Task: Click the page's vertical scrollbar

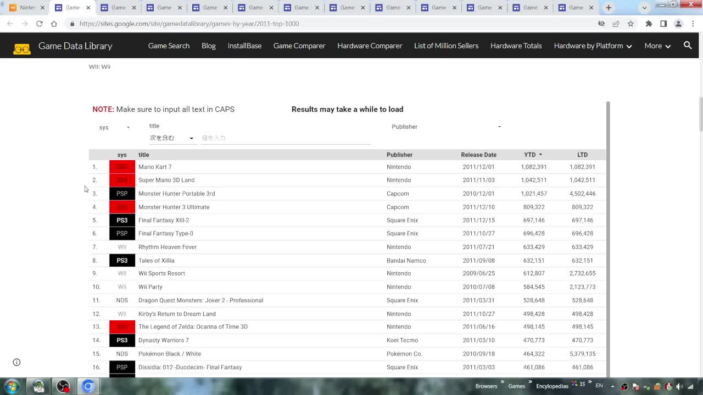Action: (700, 115)
